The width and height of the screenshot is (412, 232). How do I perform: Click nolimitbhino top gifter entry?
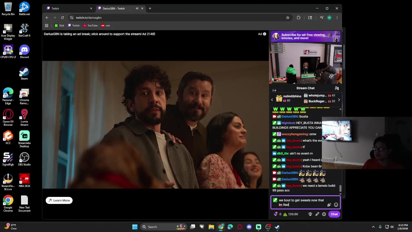tap(289, 98)
